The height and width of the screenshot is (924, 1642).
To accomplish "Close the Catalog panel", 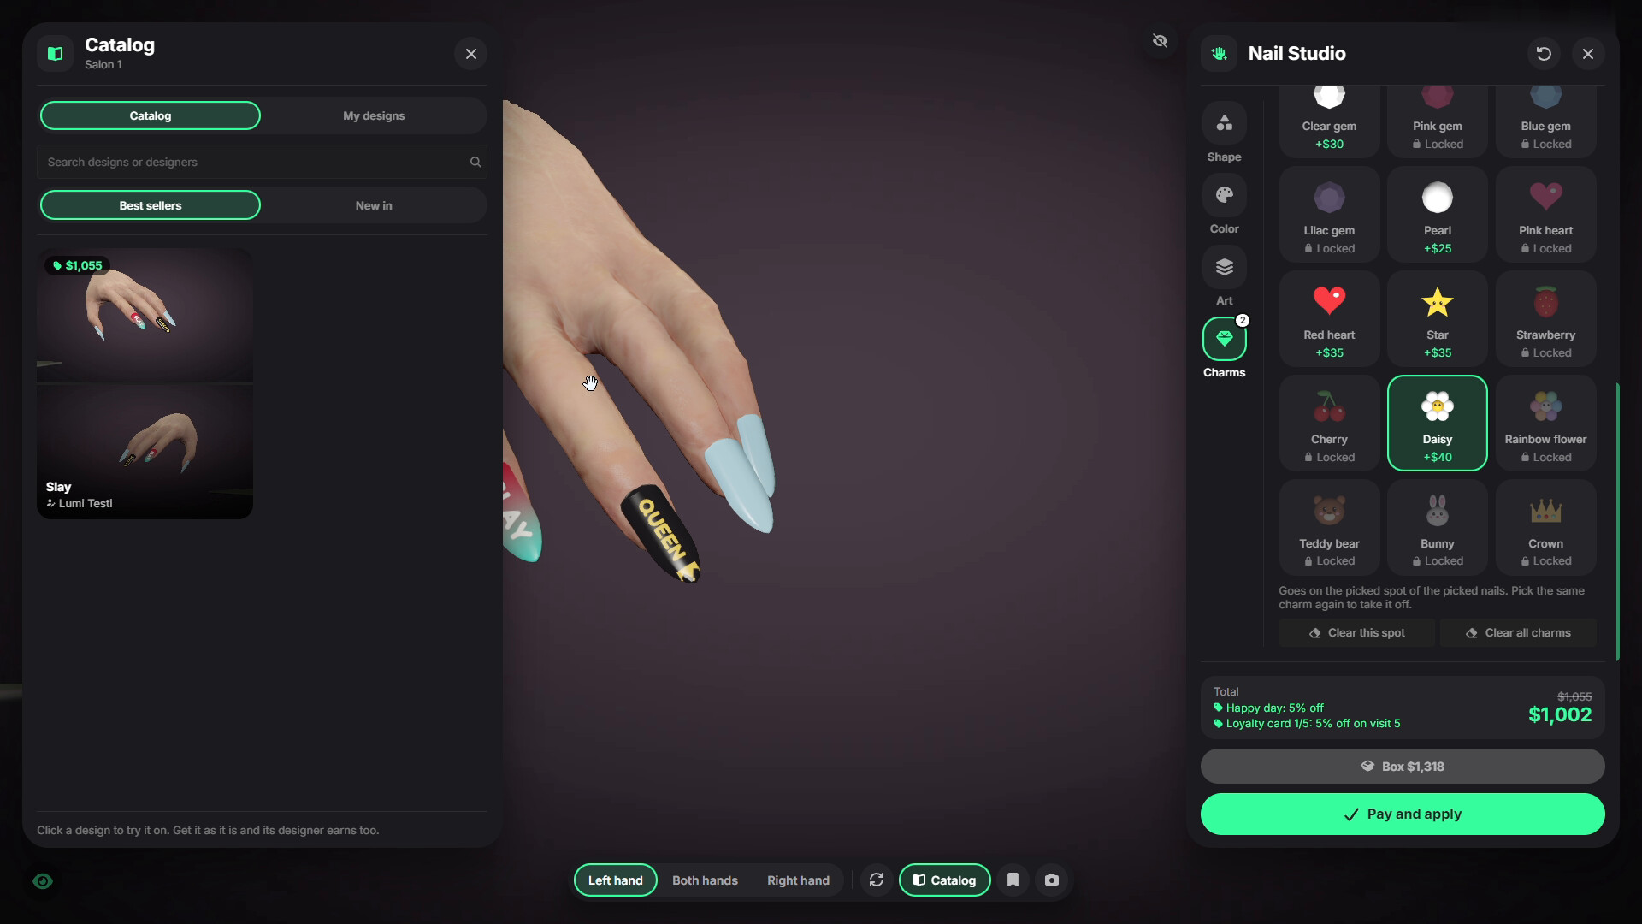I will (470, 54).
